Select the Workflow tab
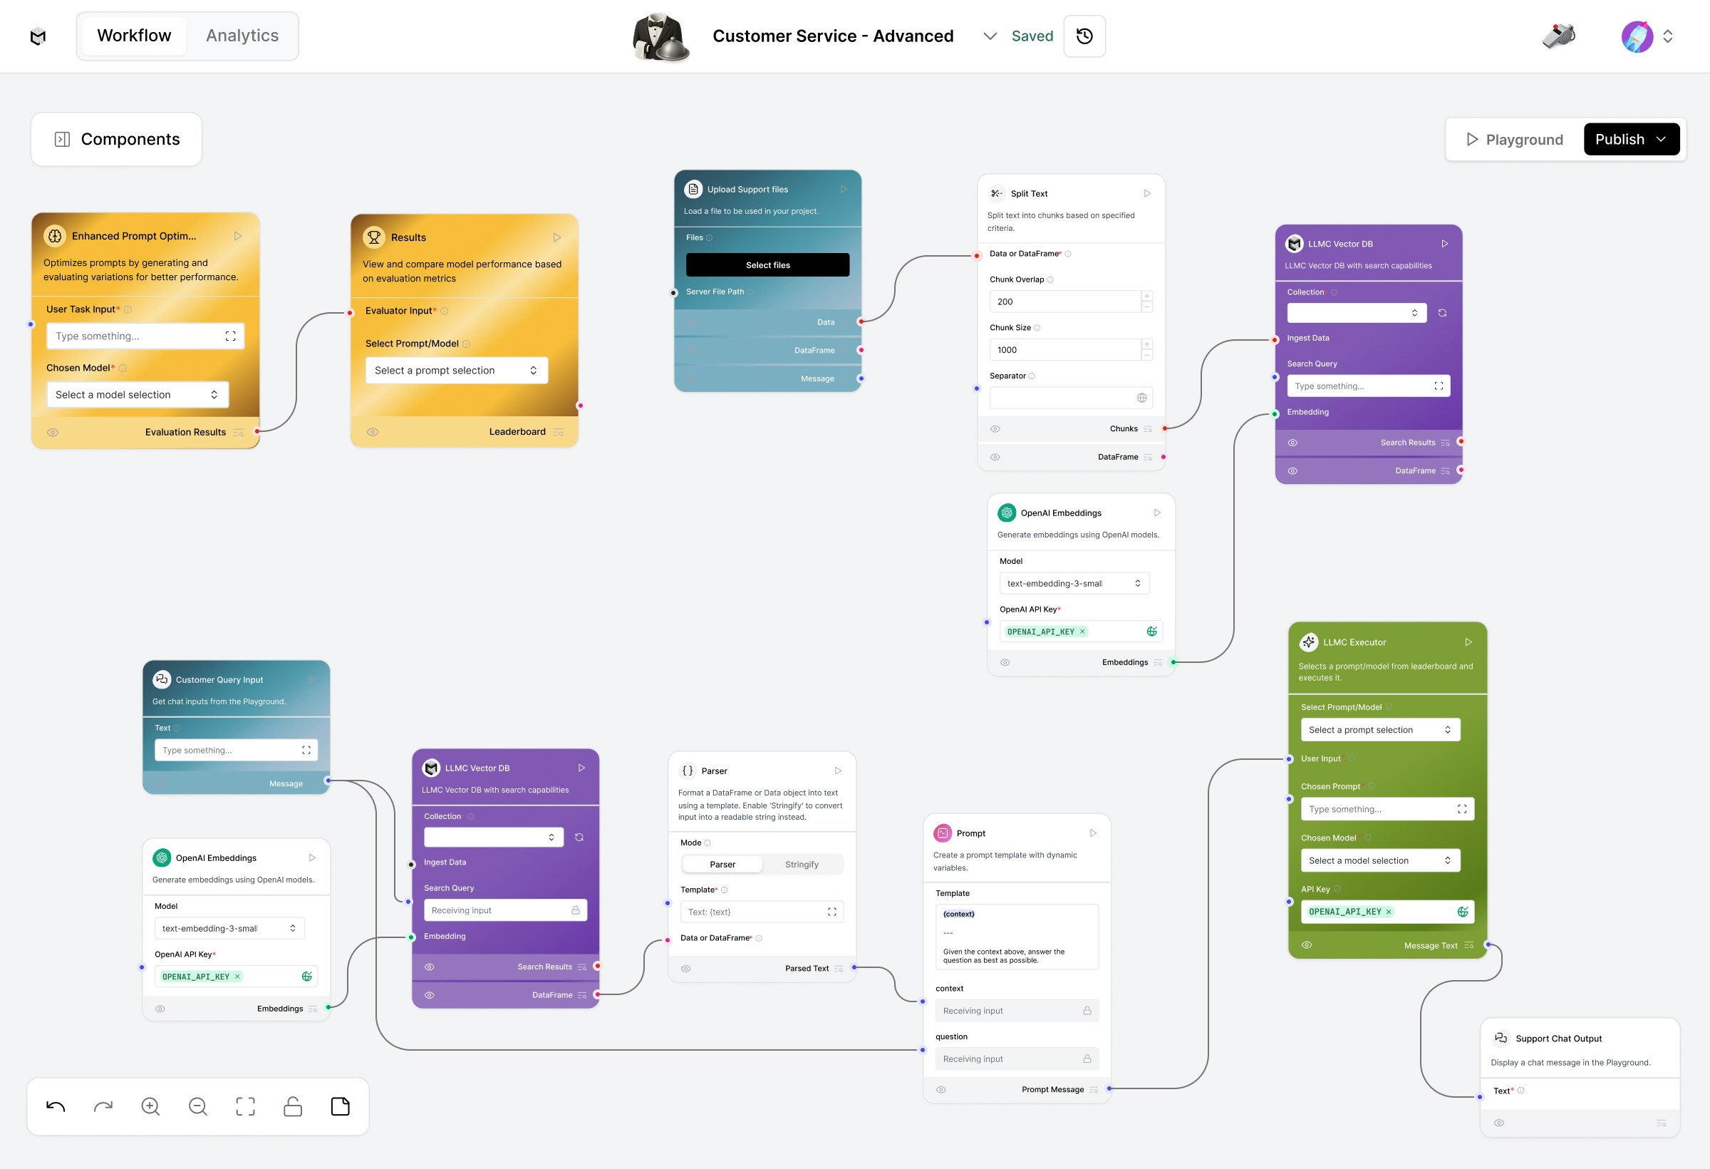This screenshot has width=1710, height=1169. tap(134, 36)
